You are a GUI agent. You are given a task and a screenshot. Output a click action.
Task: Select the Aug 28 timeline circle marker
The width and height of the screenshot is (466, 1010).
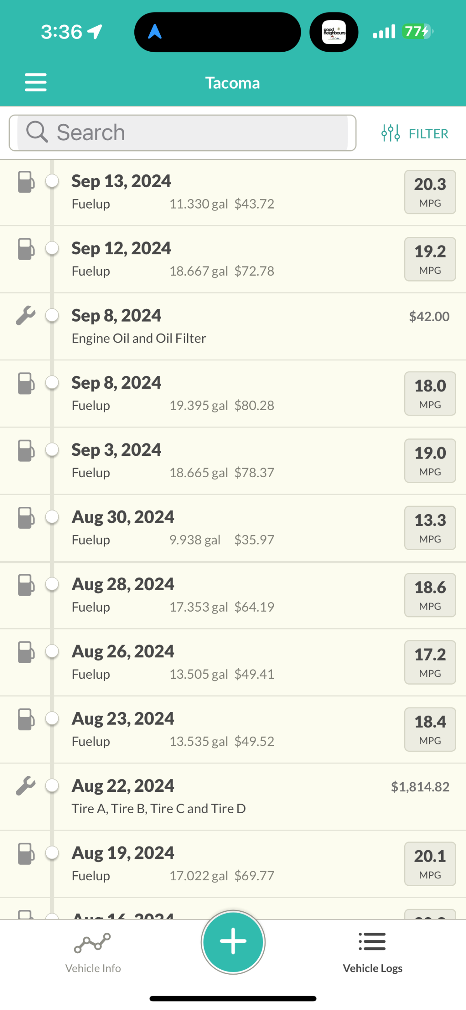[52, 584]
